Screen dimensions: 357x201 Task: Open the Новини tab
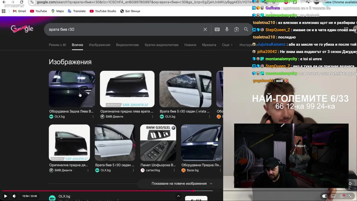pyautogui.click(x=190, y=45)
